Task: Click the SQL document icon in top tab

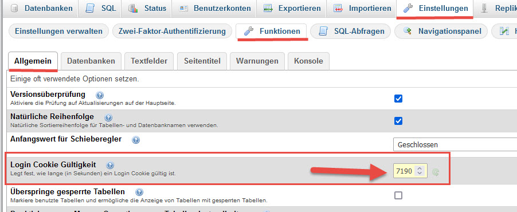Action: tap(90, 8)
